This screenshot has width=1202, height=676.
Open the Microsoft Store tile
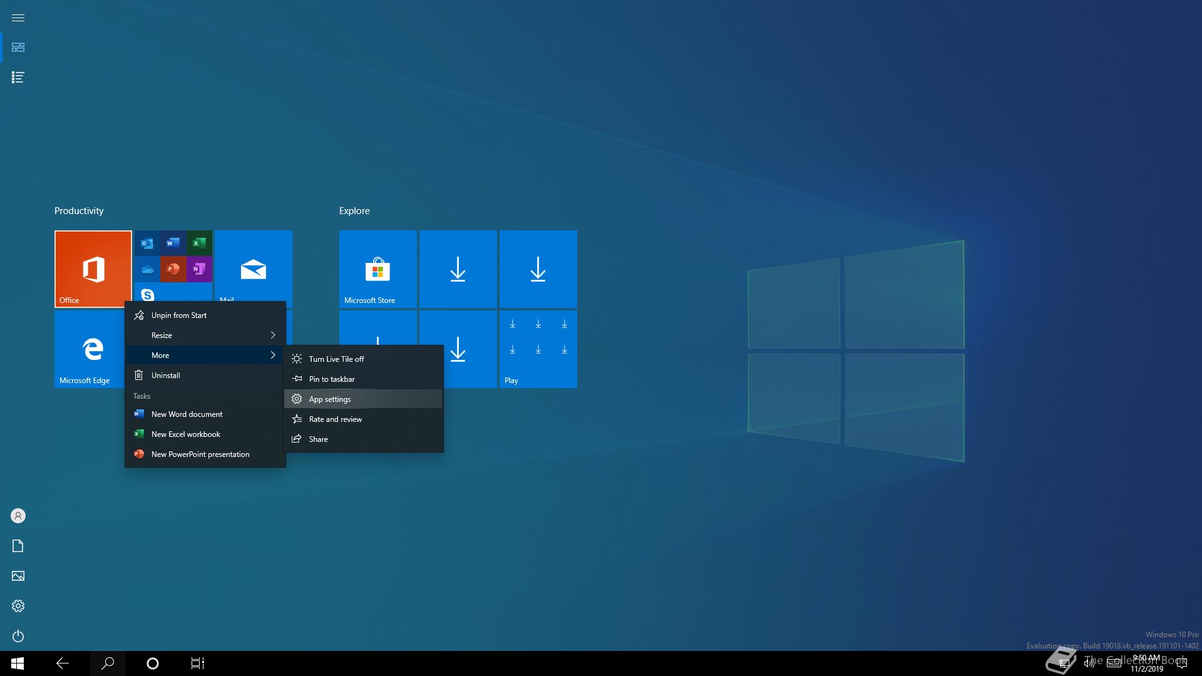pos(378,269)
